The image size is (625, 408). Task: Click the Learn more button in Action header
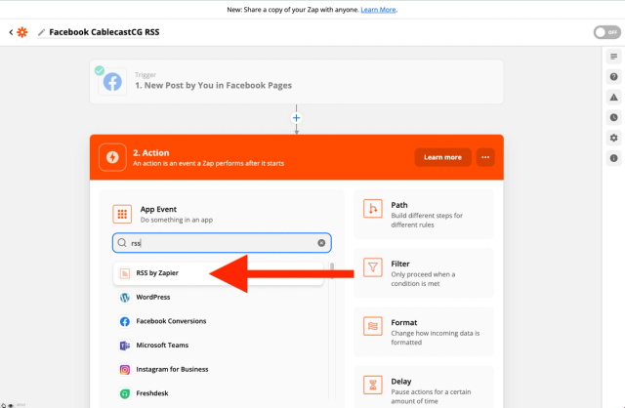[442, 157]
